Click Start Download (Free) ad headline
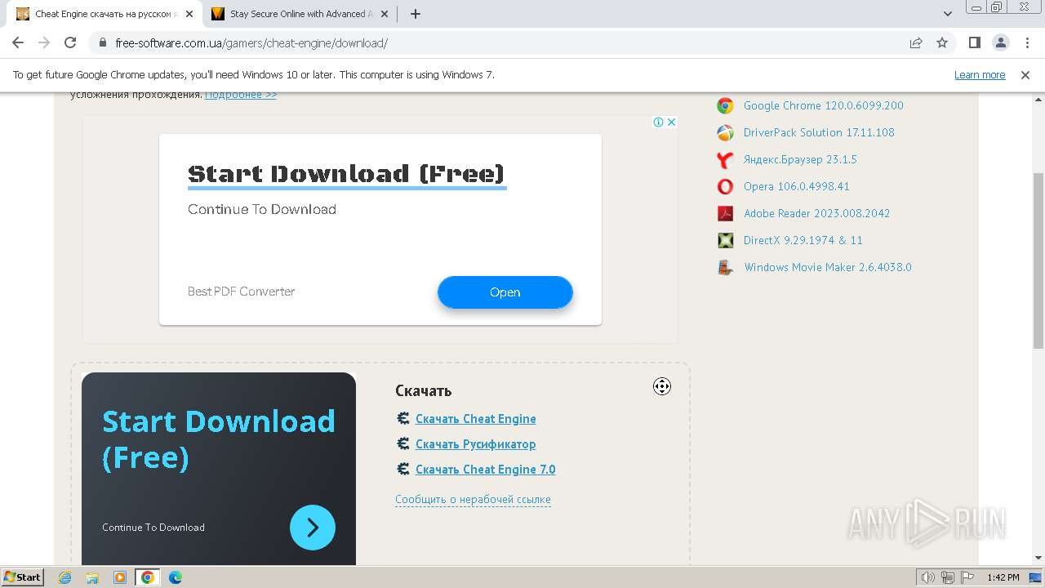Screen dimensions: 1045x588 [x=346, y=174]
